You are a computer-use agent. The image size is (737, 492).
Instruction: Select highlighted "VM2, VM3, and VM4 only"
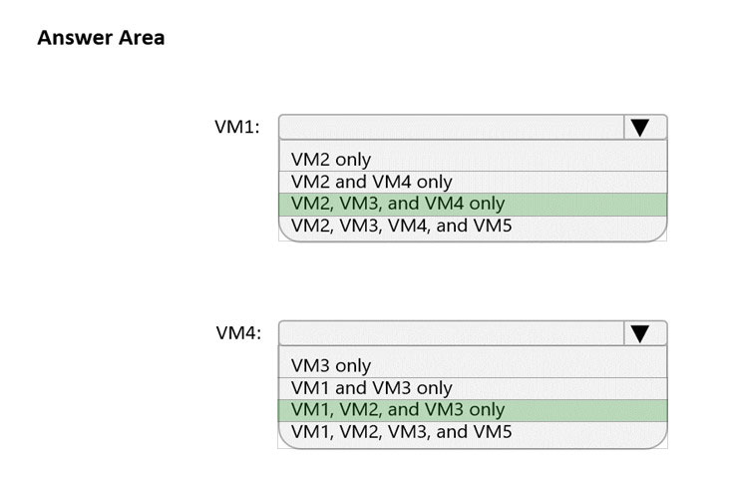(399, 204)
